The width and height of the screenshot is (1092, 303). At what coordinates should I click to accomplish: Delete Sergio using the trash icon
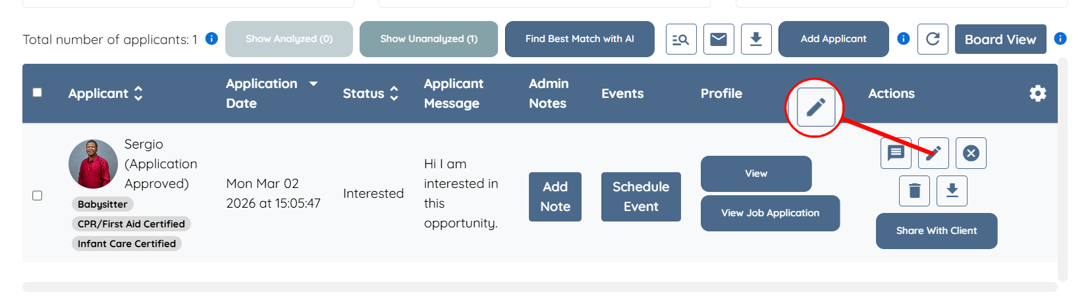tap(914, 191)
